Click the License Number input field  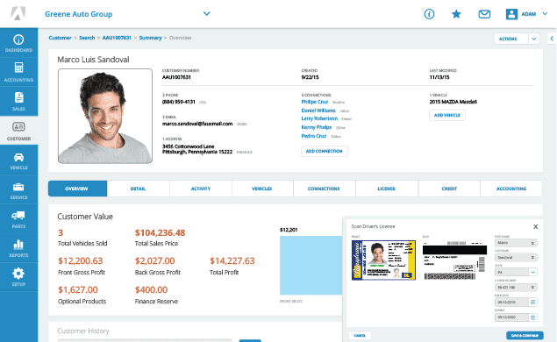(516, 288)
